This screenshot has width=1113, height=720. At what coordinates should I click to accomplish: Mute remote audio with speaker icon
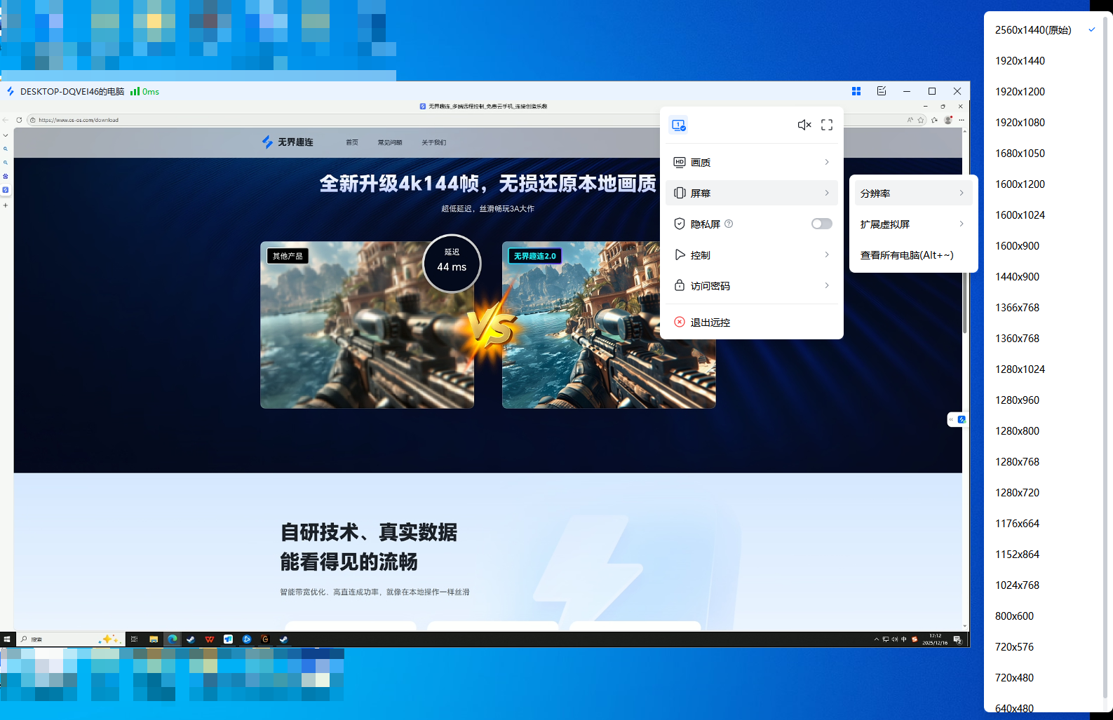coord(804,125)
